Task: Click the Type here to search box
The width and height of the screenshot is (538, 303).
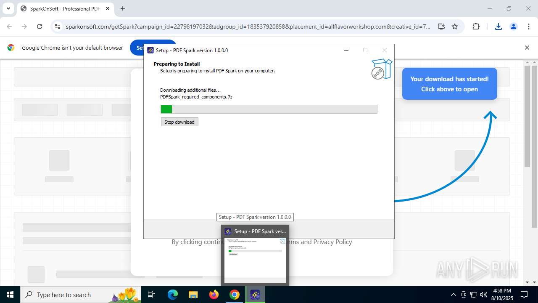Action: [x=80, y=295]
